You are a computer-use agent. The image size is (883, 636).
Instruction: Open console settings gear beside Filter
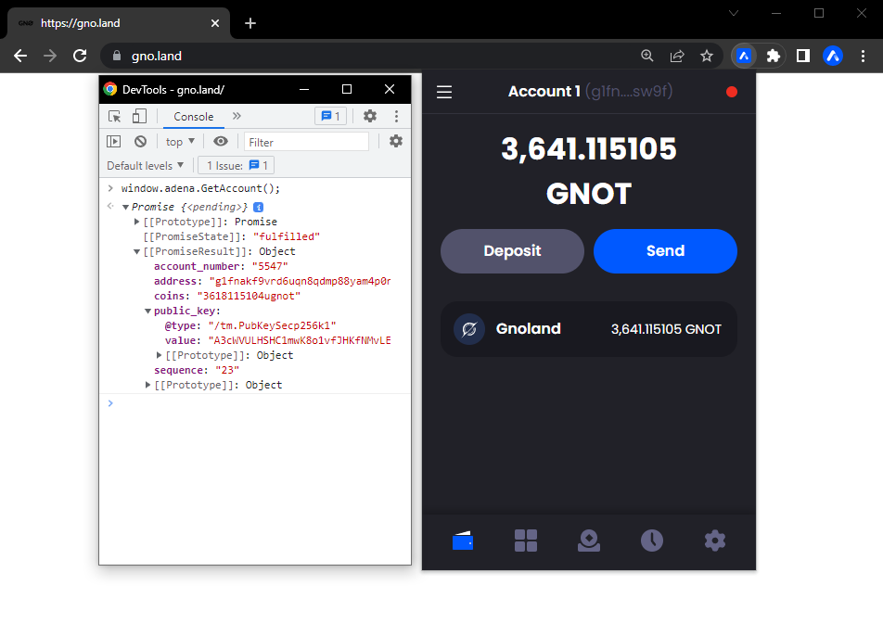click(x=396, y=141)
